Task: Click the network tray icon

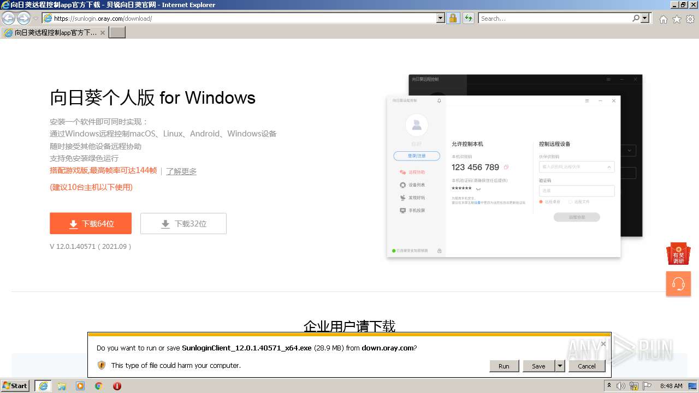Action: click(x=634, y=386)
